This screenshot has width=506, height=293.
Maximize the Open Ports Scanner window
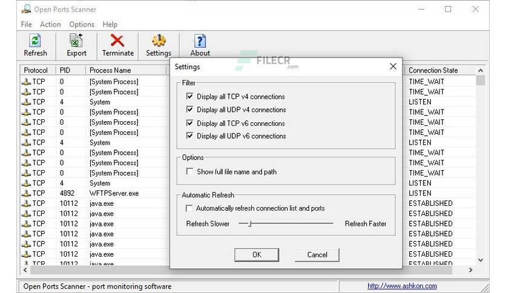point(448,9)
